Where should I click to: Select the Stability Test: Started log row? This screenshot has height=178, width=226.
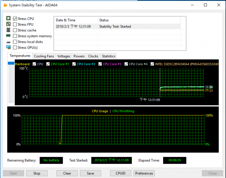click(x=117, y=27)
